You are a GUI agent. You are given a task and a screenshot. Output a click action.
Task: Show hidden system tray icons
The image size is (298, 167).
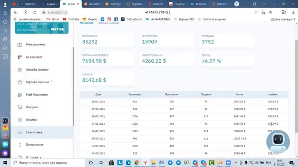coord(236,163)
